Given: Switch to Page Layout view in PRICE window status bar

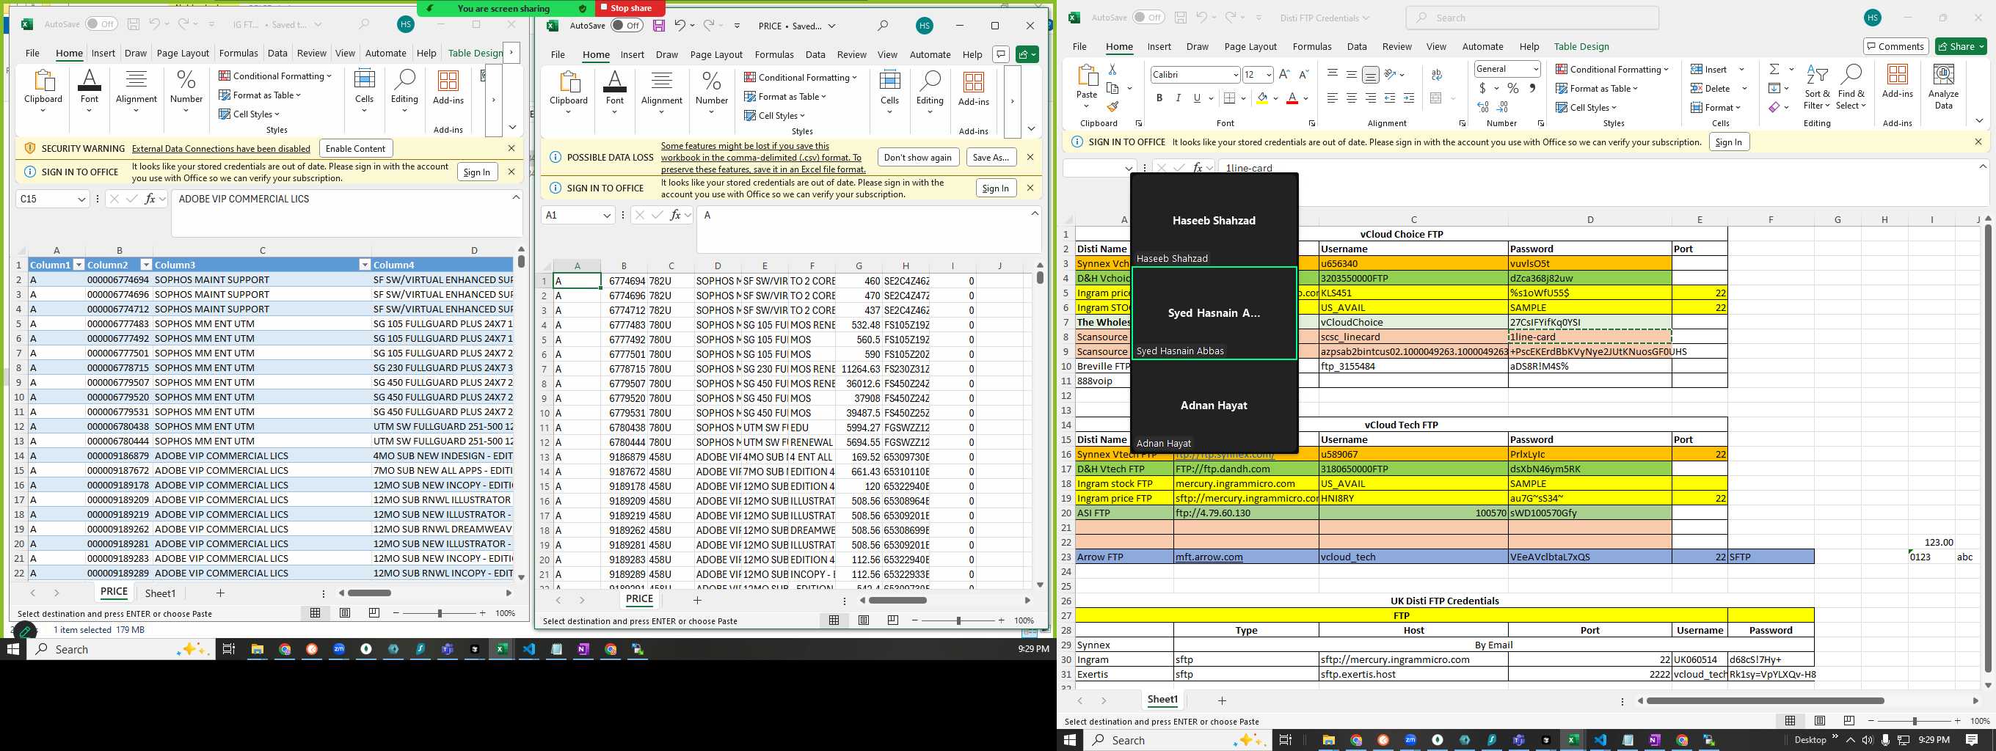Looking at the screenshot, I should (x=864, y=620).
